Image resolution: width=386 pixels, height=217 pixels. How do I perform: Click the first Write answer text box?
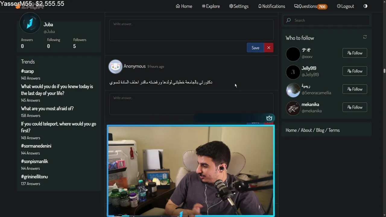191,30
